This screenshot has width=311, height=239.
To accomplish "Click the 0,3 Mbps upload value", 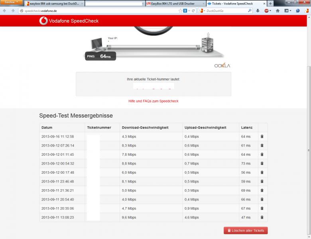I will pyautogui.click(x=192, y=190).
